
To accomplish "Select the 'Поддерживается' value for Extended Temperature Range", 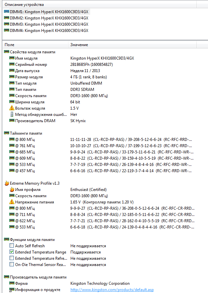I will [x=86, y=252].
